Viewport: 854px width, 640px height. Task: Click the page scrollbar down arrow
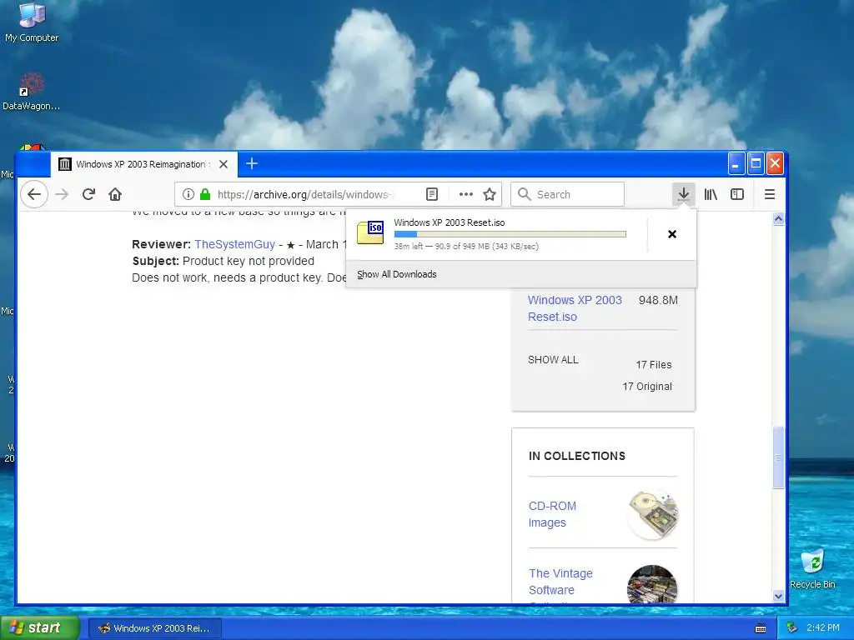click(778, 596)
